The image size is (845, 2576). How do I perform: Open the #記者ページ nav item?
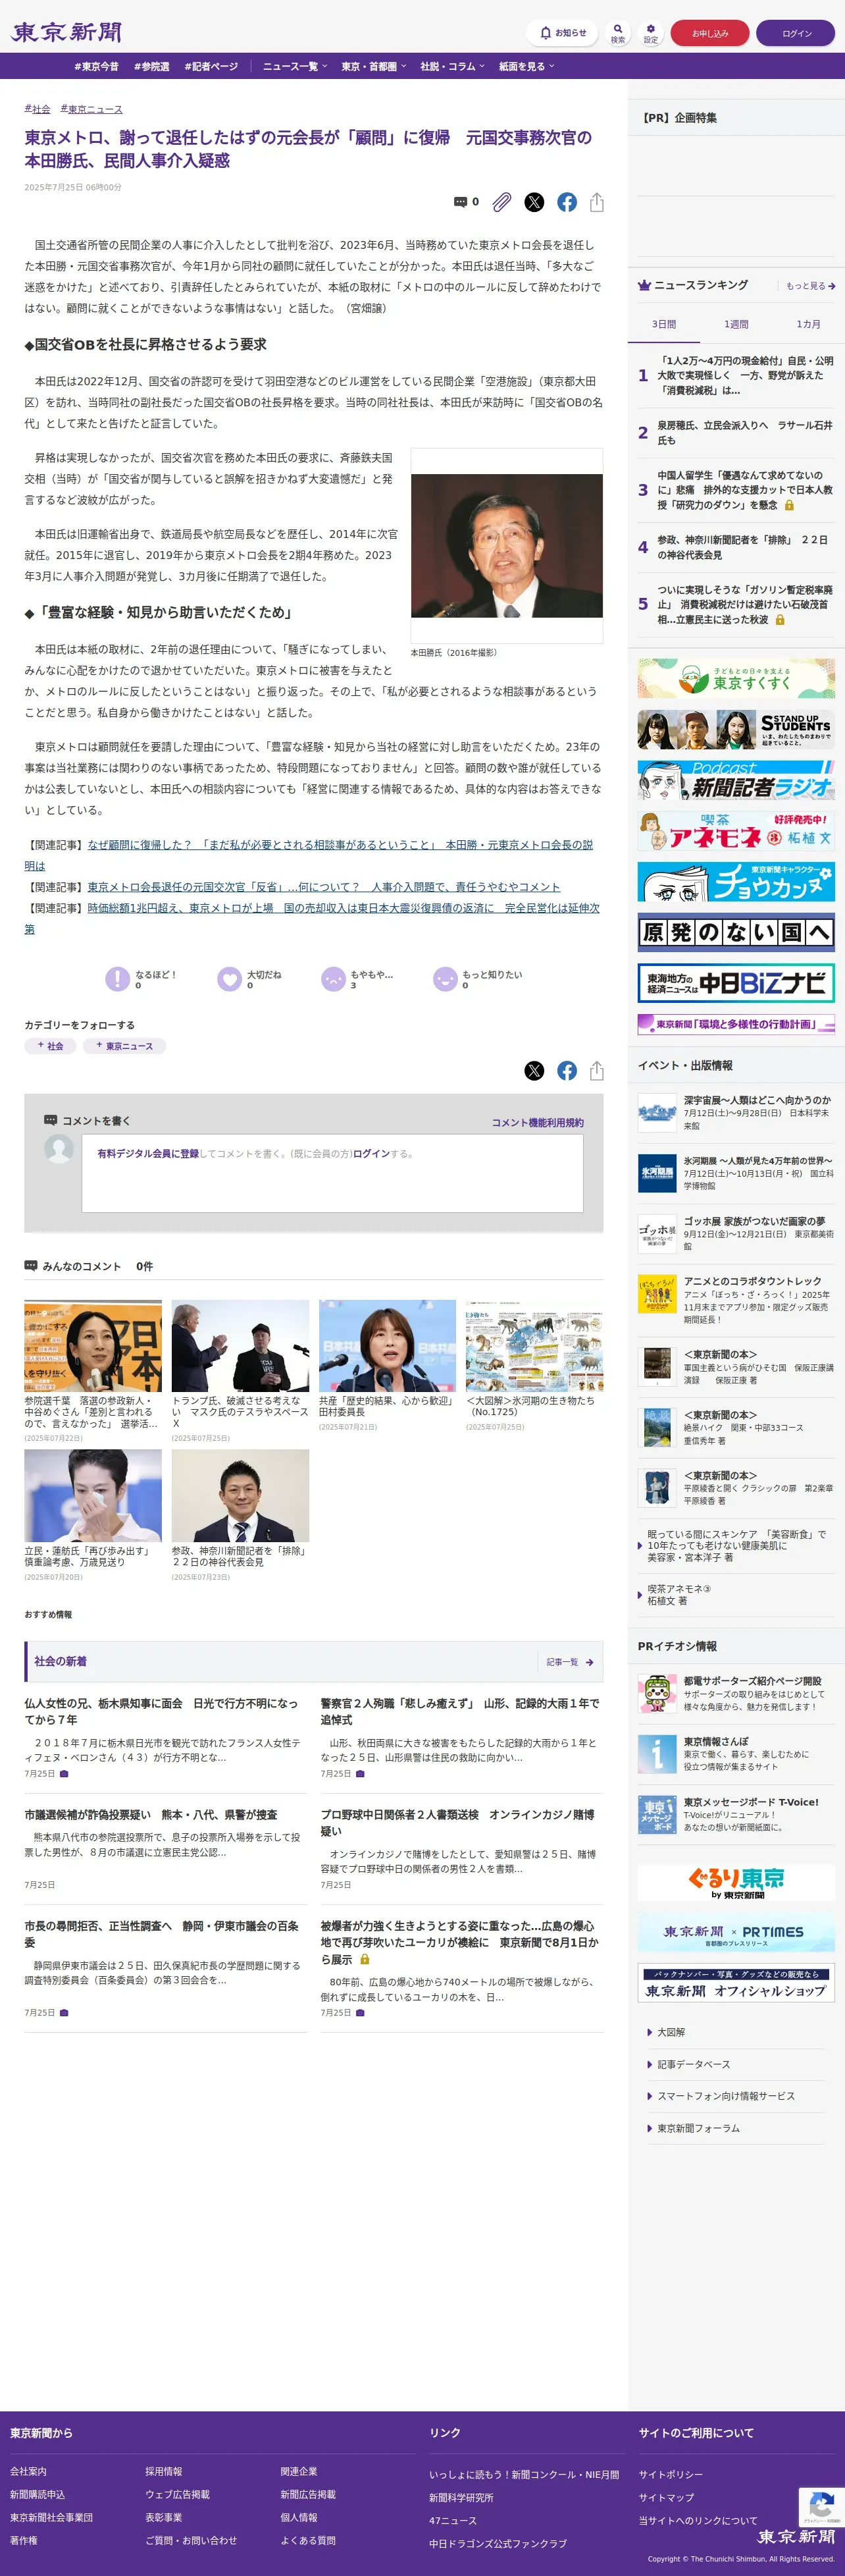(211, 66)
